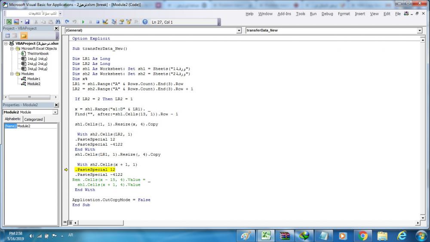The image size is (430, 242).
Task: Switch to the Categorized properties tab
Action: [34, 119]
